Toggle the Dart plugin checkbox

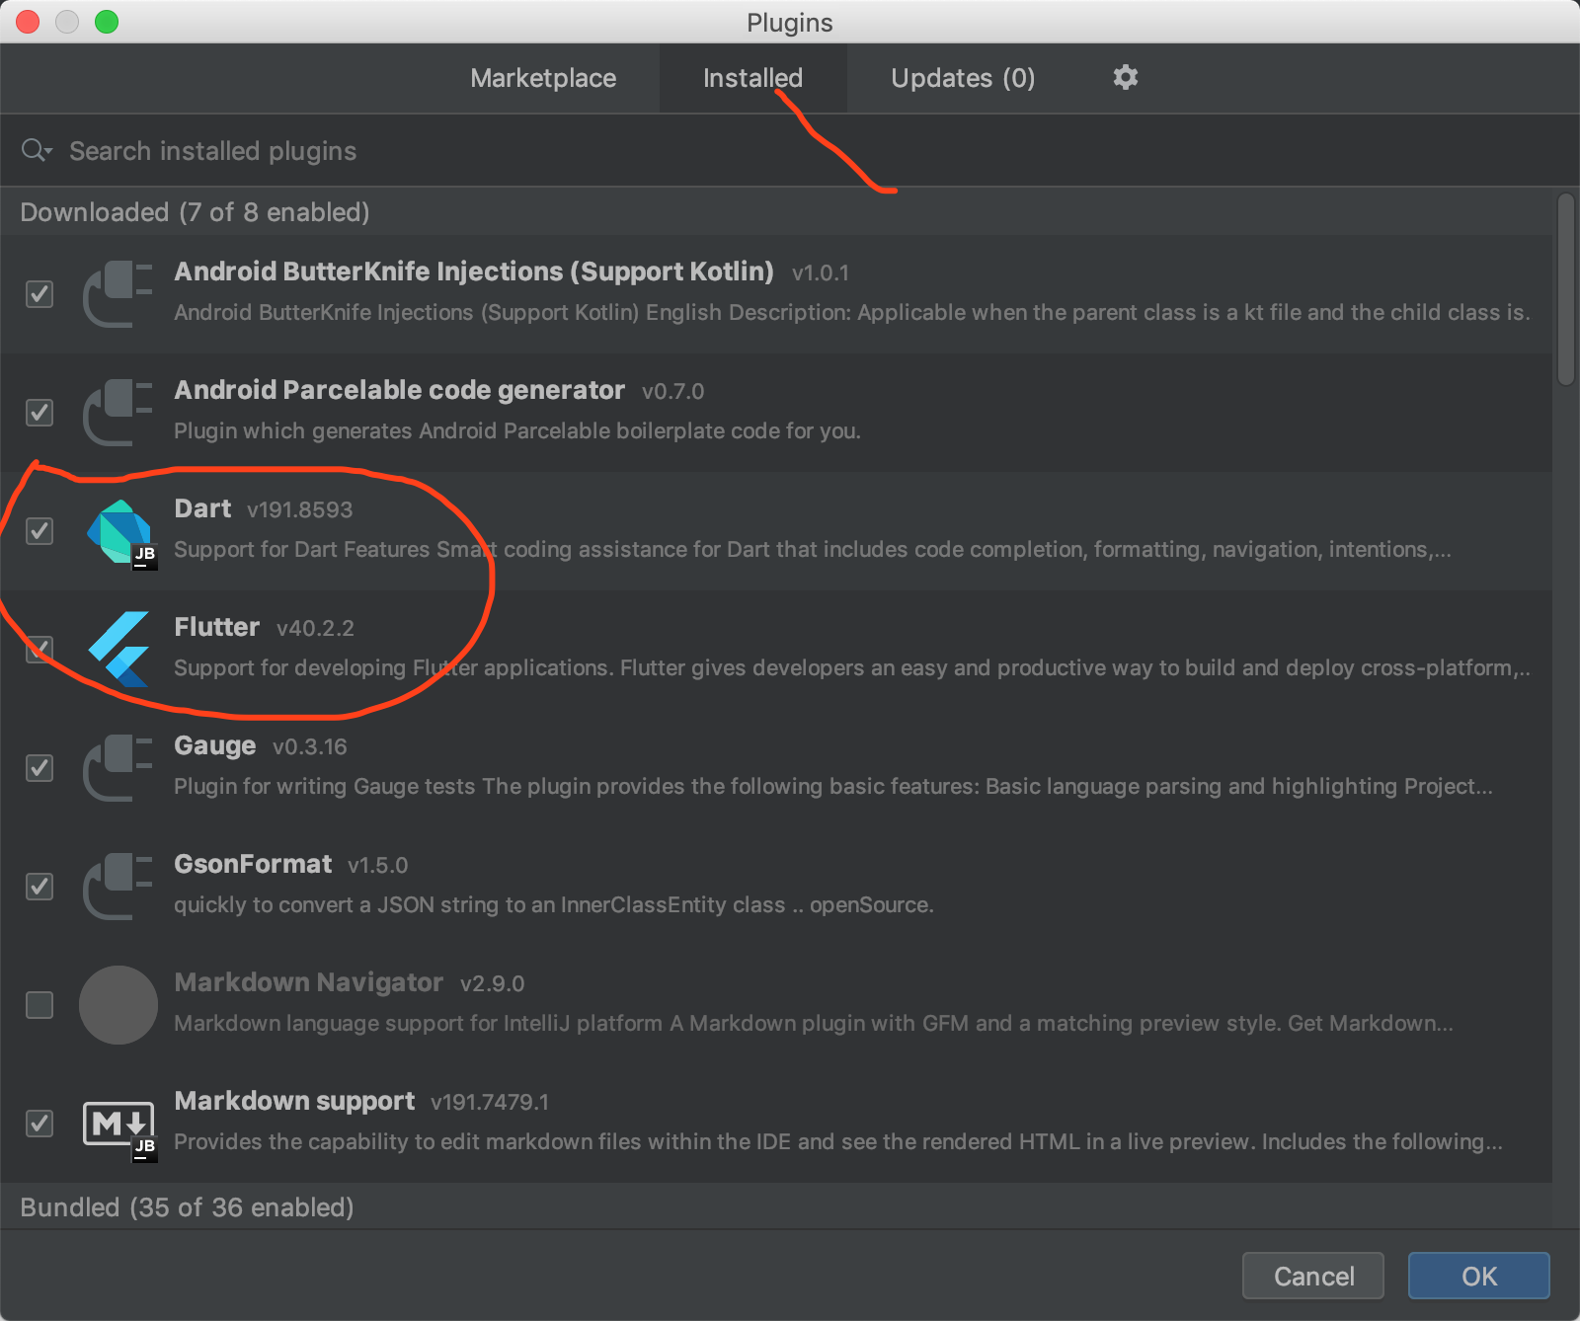click(39, 531)
